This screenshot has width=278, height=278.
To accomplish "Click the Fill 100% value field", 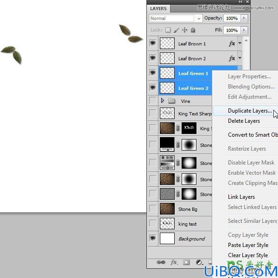I will 232,30.
